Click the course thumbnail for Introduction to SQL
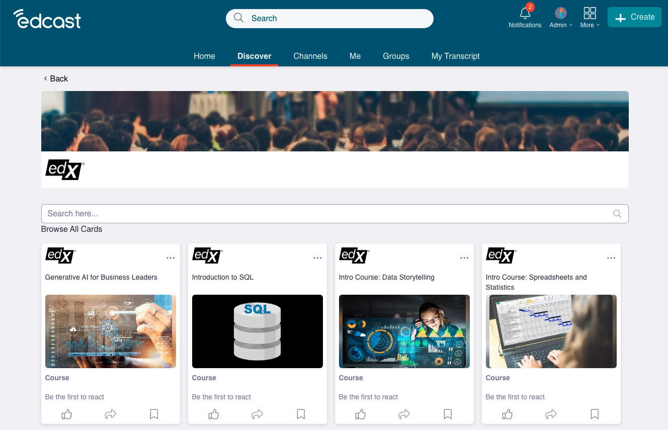The height and width of the screenshot is (430, 668). click(x=257, y=331)
